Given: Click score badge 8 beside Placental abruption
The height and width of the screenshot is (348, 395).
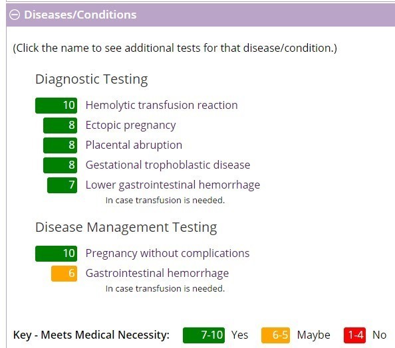Looking at the screenshot, I should (x=61, y=145).
